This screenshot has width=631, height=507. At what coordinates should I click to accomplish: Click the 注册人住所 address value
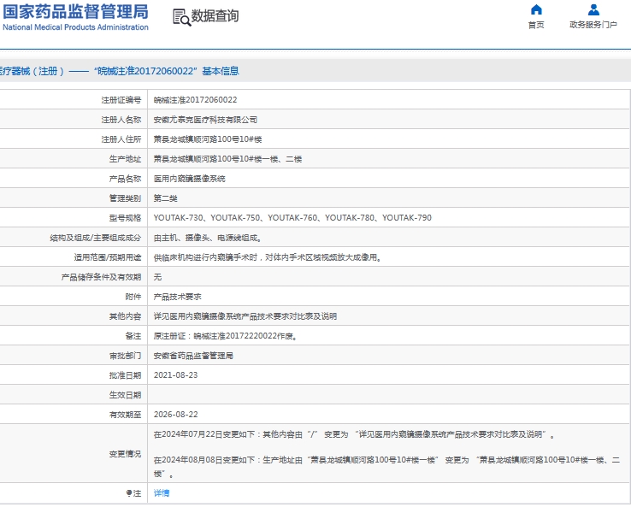coord(208,139)
